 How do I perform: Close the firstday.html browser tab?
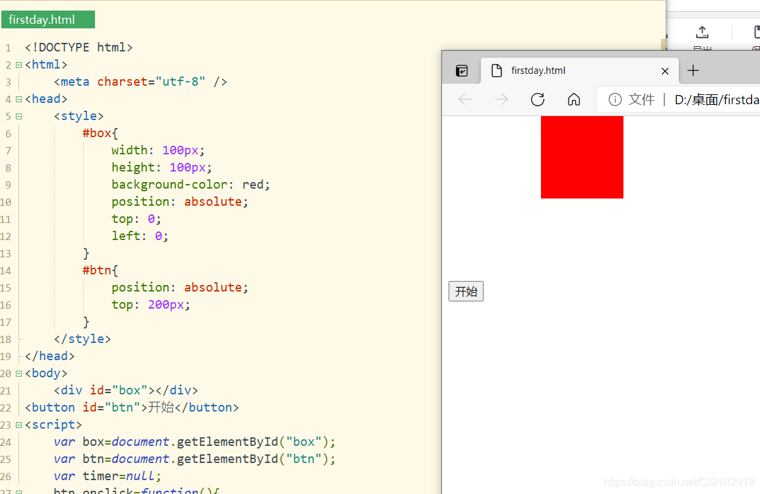tap(665, 71)
